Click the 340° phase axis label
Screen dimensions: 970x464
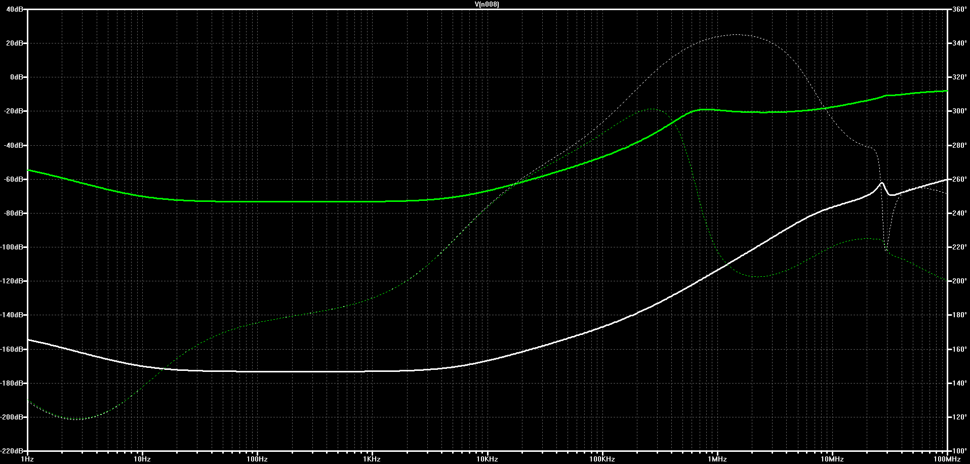(x=959, y=44)
